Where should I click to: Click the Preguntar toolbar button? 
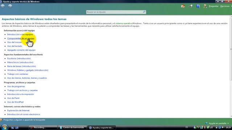coord(214,6)
